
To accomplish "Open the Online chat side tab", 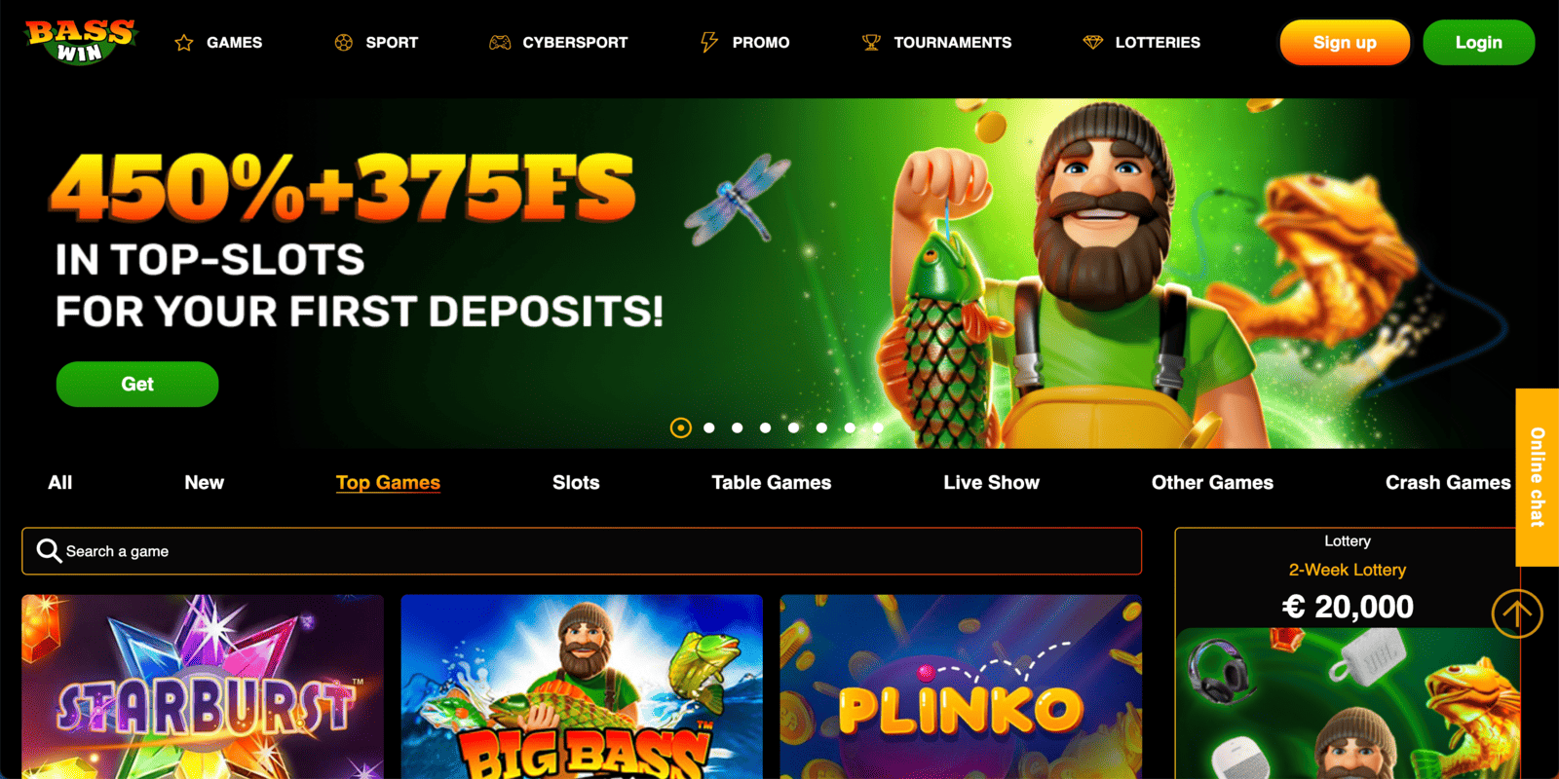I will click(x=1538, y=477).
